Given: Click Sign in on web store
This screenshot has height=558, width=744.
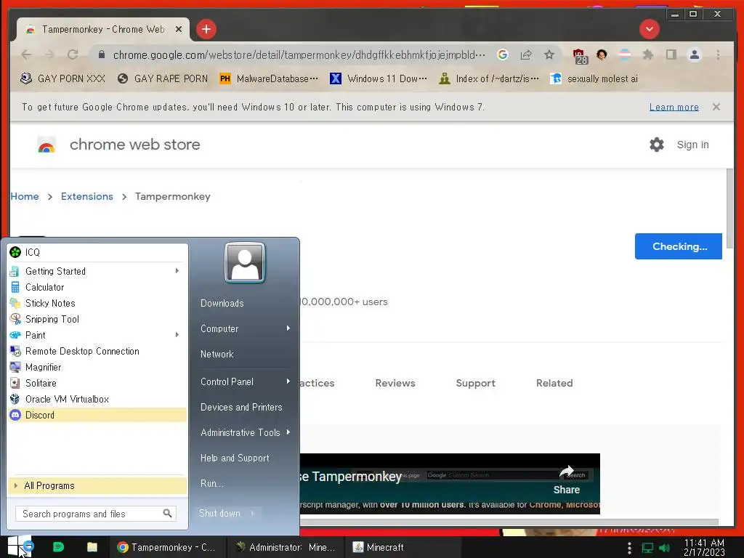Looking at the screenshot, I should [x=692, y=145].
